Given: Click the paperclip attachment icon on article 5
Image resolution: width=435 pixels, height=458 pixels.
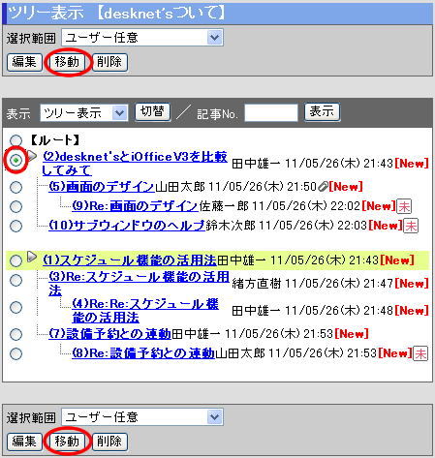Looking at the screenshot, I should click(x=323, y=187).
